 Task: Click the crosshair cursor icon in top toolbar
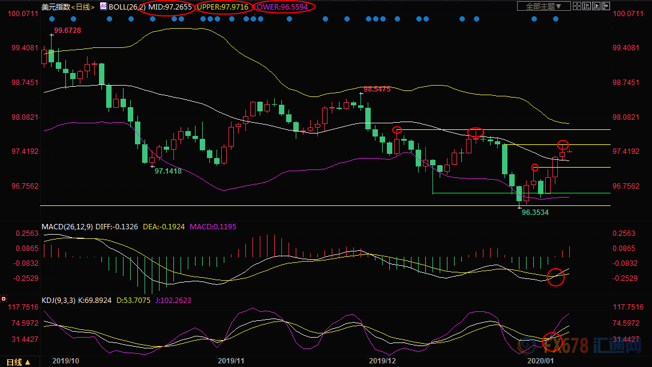[x=576, y=7]
